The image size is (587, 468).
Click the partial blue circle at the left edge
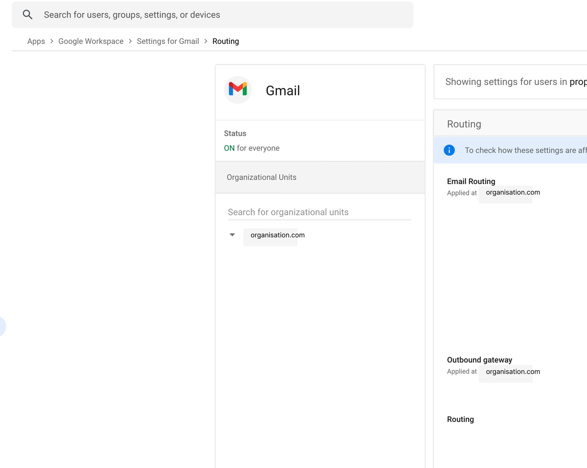(2, 326)
